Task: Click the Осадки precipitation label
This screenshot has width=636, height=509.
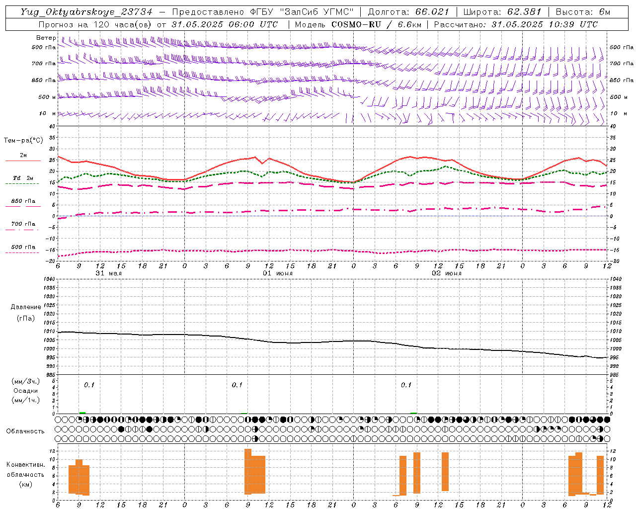Action: [x=26, y=391]
